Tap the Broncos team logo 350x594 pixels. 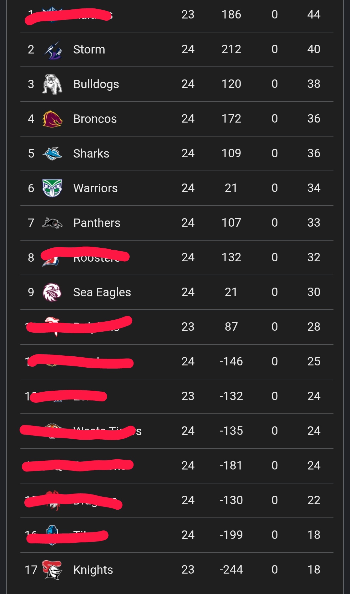(52, 119)
